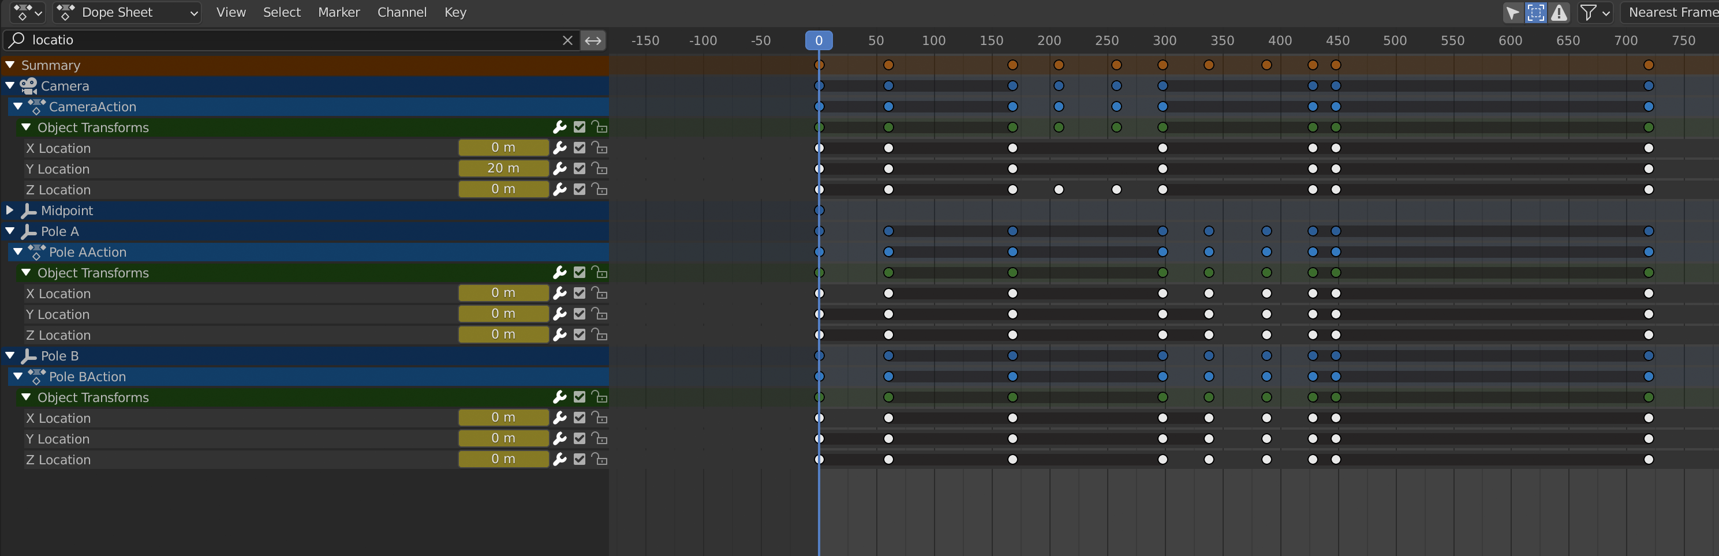The width and height of the screenshot is (1719, 556).
Task: Open the editor type dropdown
Action: pyautogui.click(x=28, y=12)
